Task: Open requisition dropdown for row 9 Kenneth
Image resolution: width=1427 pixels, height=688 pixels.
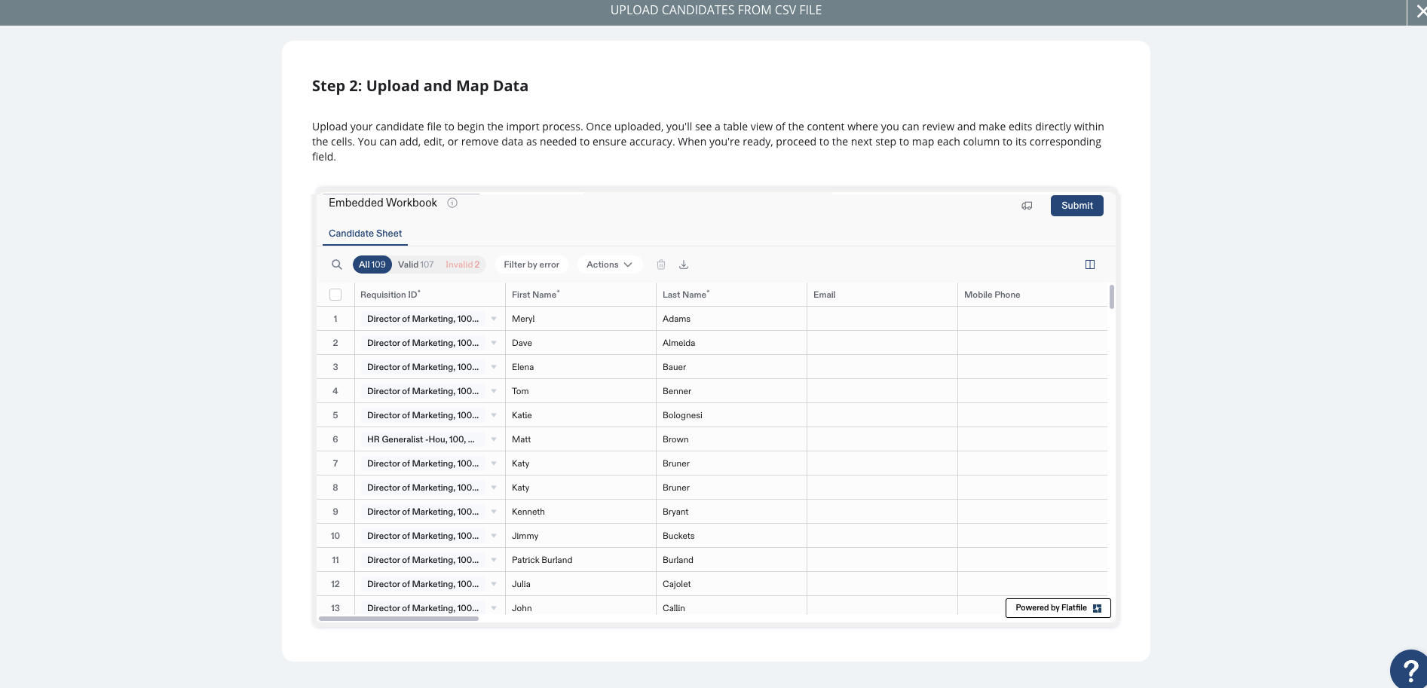Action: [x=494, y=512]
